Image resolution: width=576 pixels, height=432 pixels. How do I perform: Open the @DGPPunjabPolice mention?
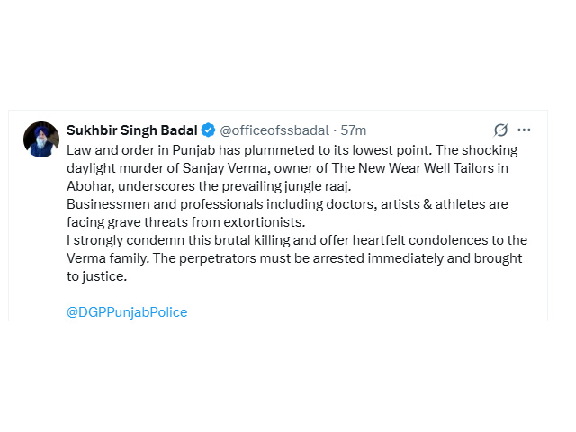coord(127,312)
